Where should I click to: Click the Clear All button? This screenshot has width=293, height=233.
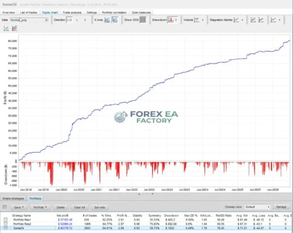80,208
